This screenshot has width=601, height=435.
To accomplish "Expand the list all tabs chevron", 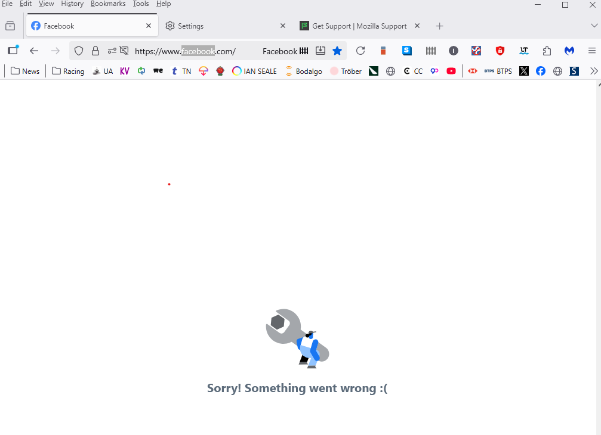I will click(594, 26).
